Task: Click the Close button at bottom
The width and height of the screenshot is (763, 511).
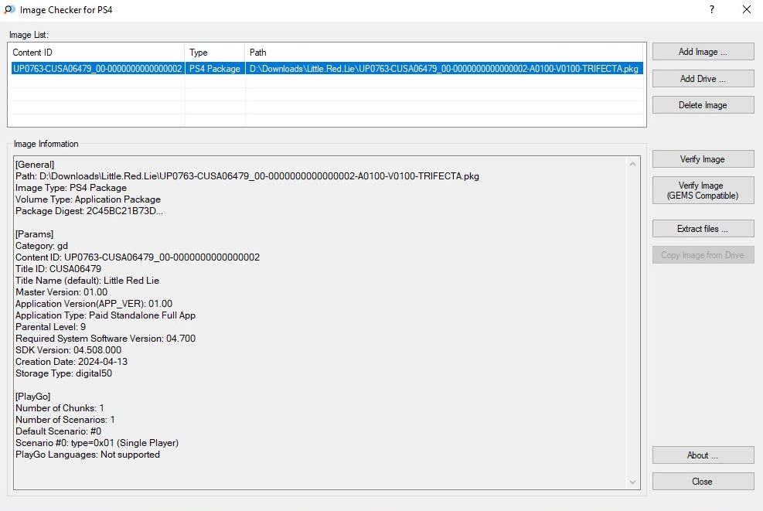Action: coord(703,482)
